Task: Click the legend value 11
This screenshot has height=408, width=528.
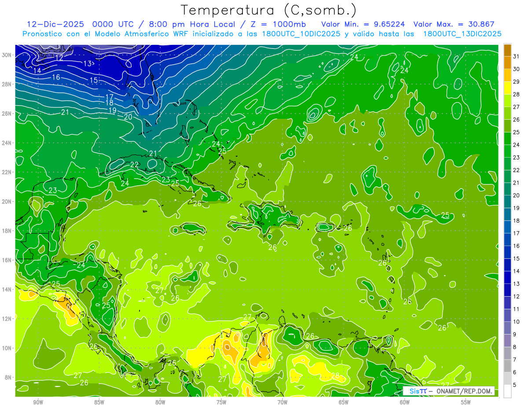Action: pyautogui.click(x=517, y=309)
